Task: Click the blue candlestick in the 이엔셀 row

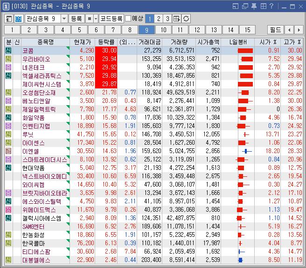Action: (247, 151)
